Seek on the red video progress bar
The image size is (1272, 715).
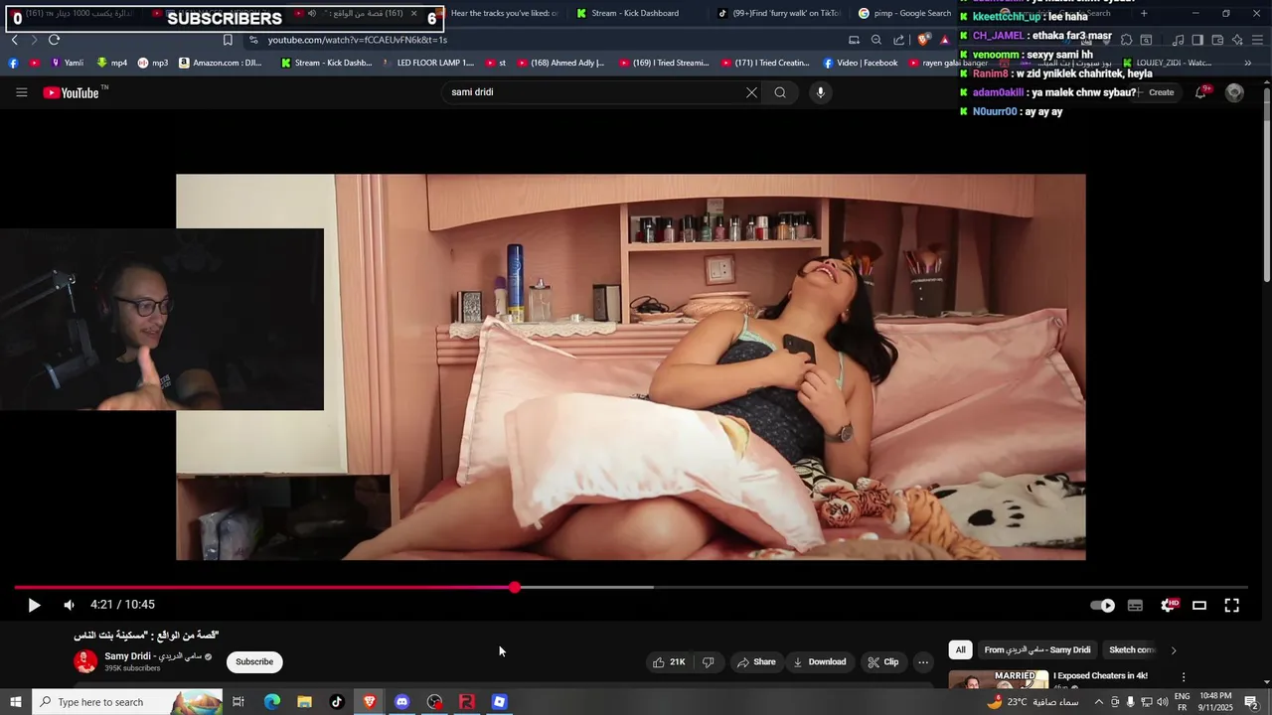point(630,588)
